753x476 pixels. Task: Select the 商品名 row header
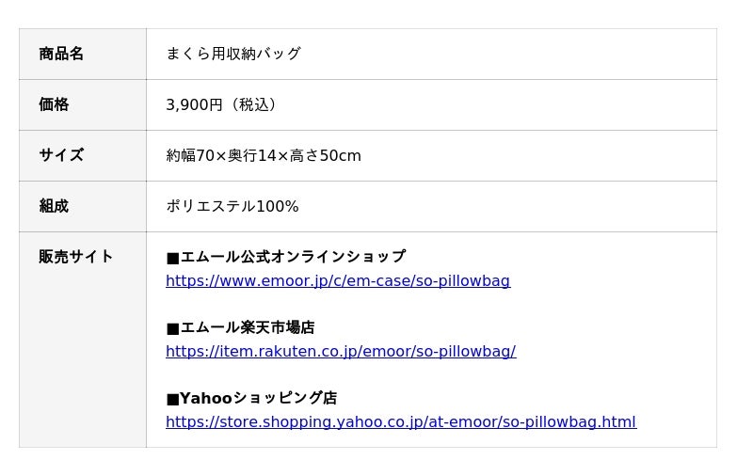[x=61, y=54]
